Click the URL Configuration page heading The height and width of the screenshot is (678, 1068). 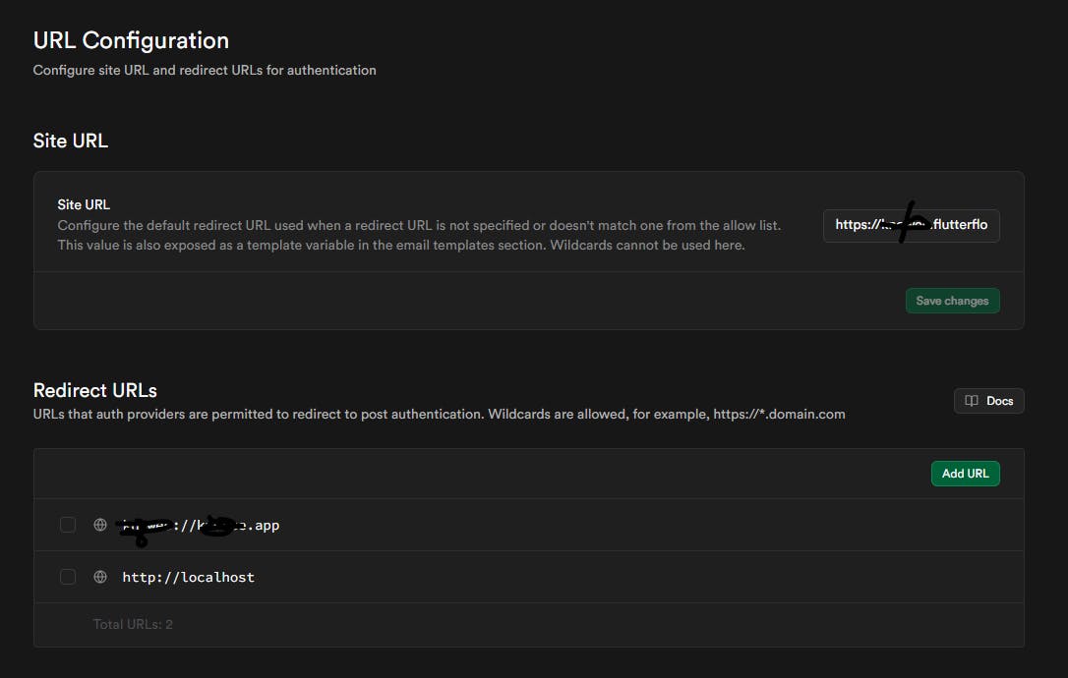click(131, 40)
